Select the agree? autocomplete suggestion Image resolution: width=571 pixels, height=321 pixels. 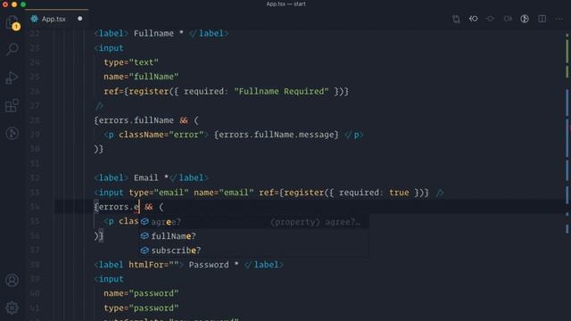tap(253, 222)
